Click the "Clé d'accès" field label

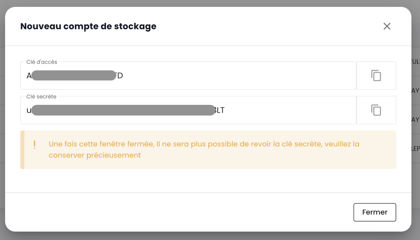42,62
